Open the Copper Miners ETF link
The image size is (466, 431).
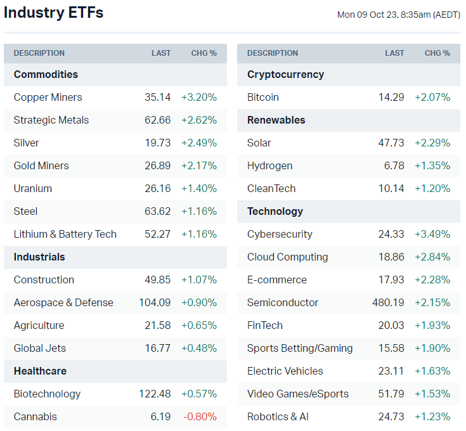pos(48,97)
